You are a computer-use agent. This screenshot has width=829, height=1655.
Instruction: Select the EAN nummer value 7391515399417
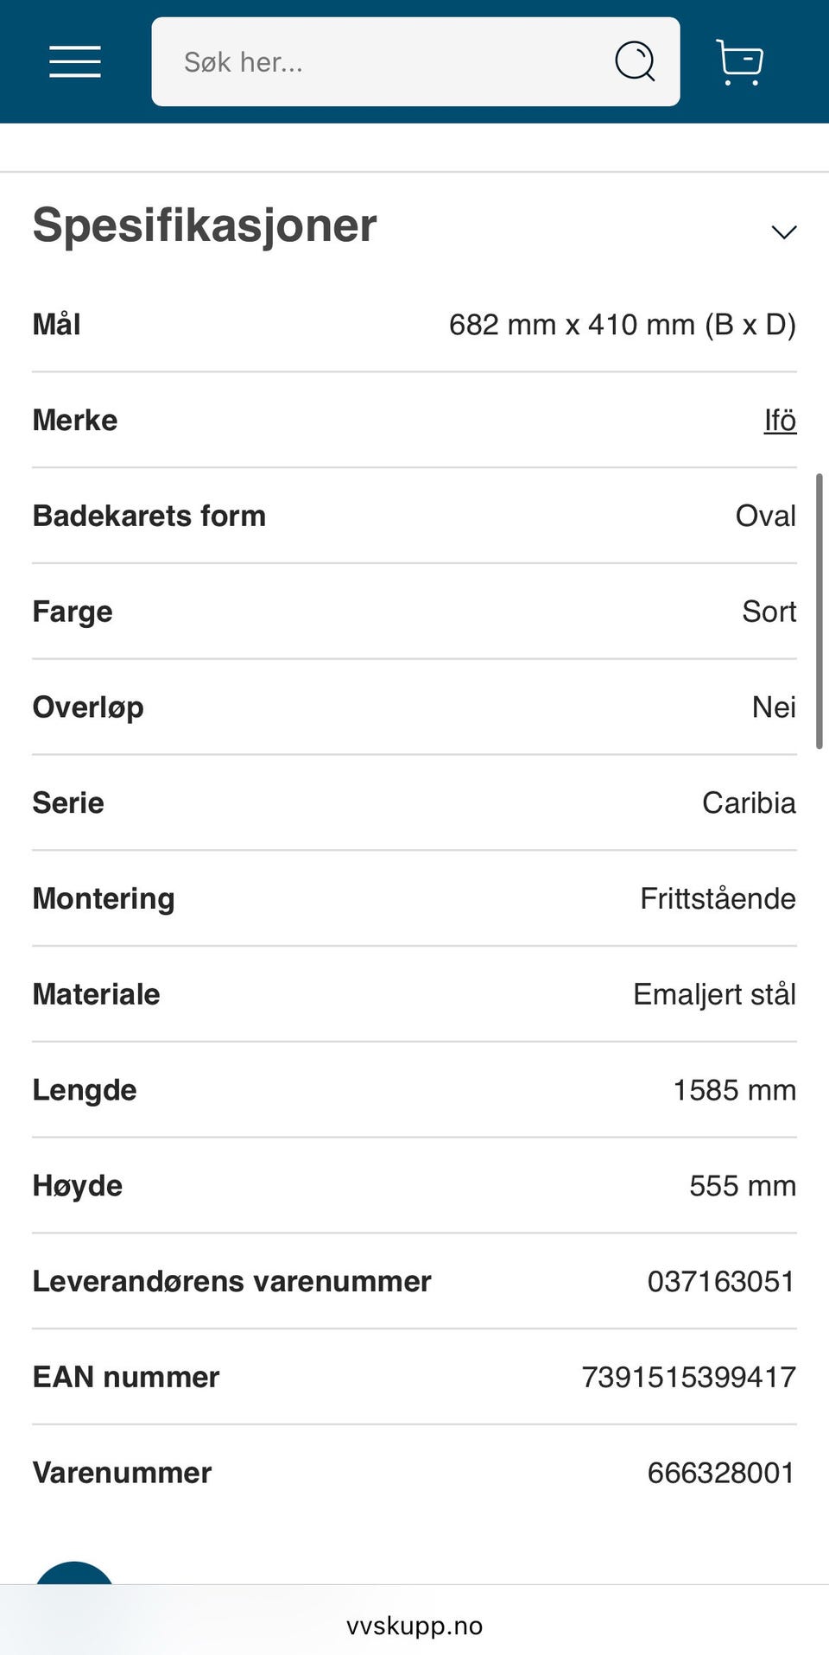click(x=688, y=1377)
